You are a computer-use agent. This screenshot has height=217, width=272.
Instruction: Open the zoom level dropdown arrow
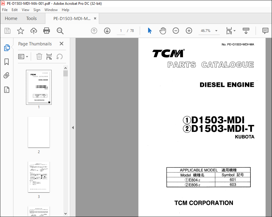216,31
